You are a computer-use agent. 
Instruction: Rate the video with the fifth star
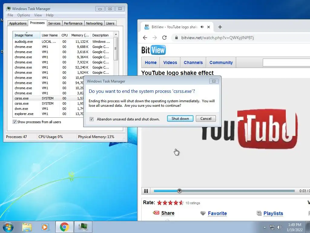(x=181, y=203)
